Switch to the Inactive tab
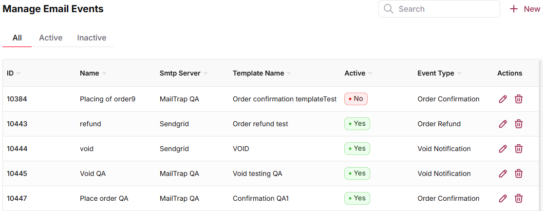The width and height of the screenshot is (545, 211). coord(92,38)
